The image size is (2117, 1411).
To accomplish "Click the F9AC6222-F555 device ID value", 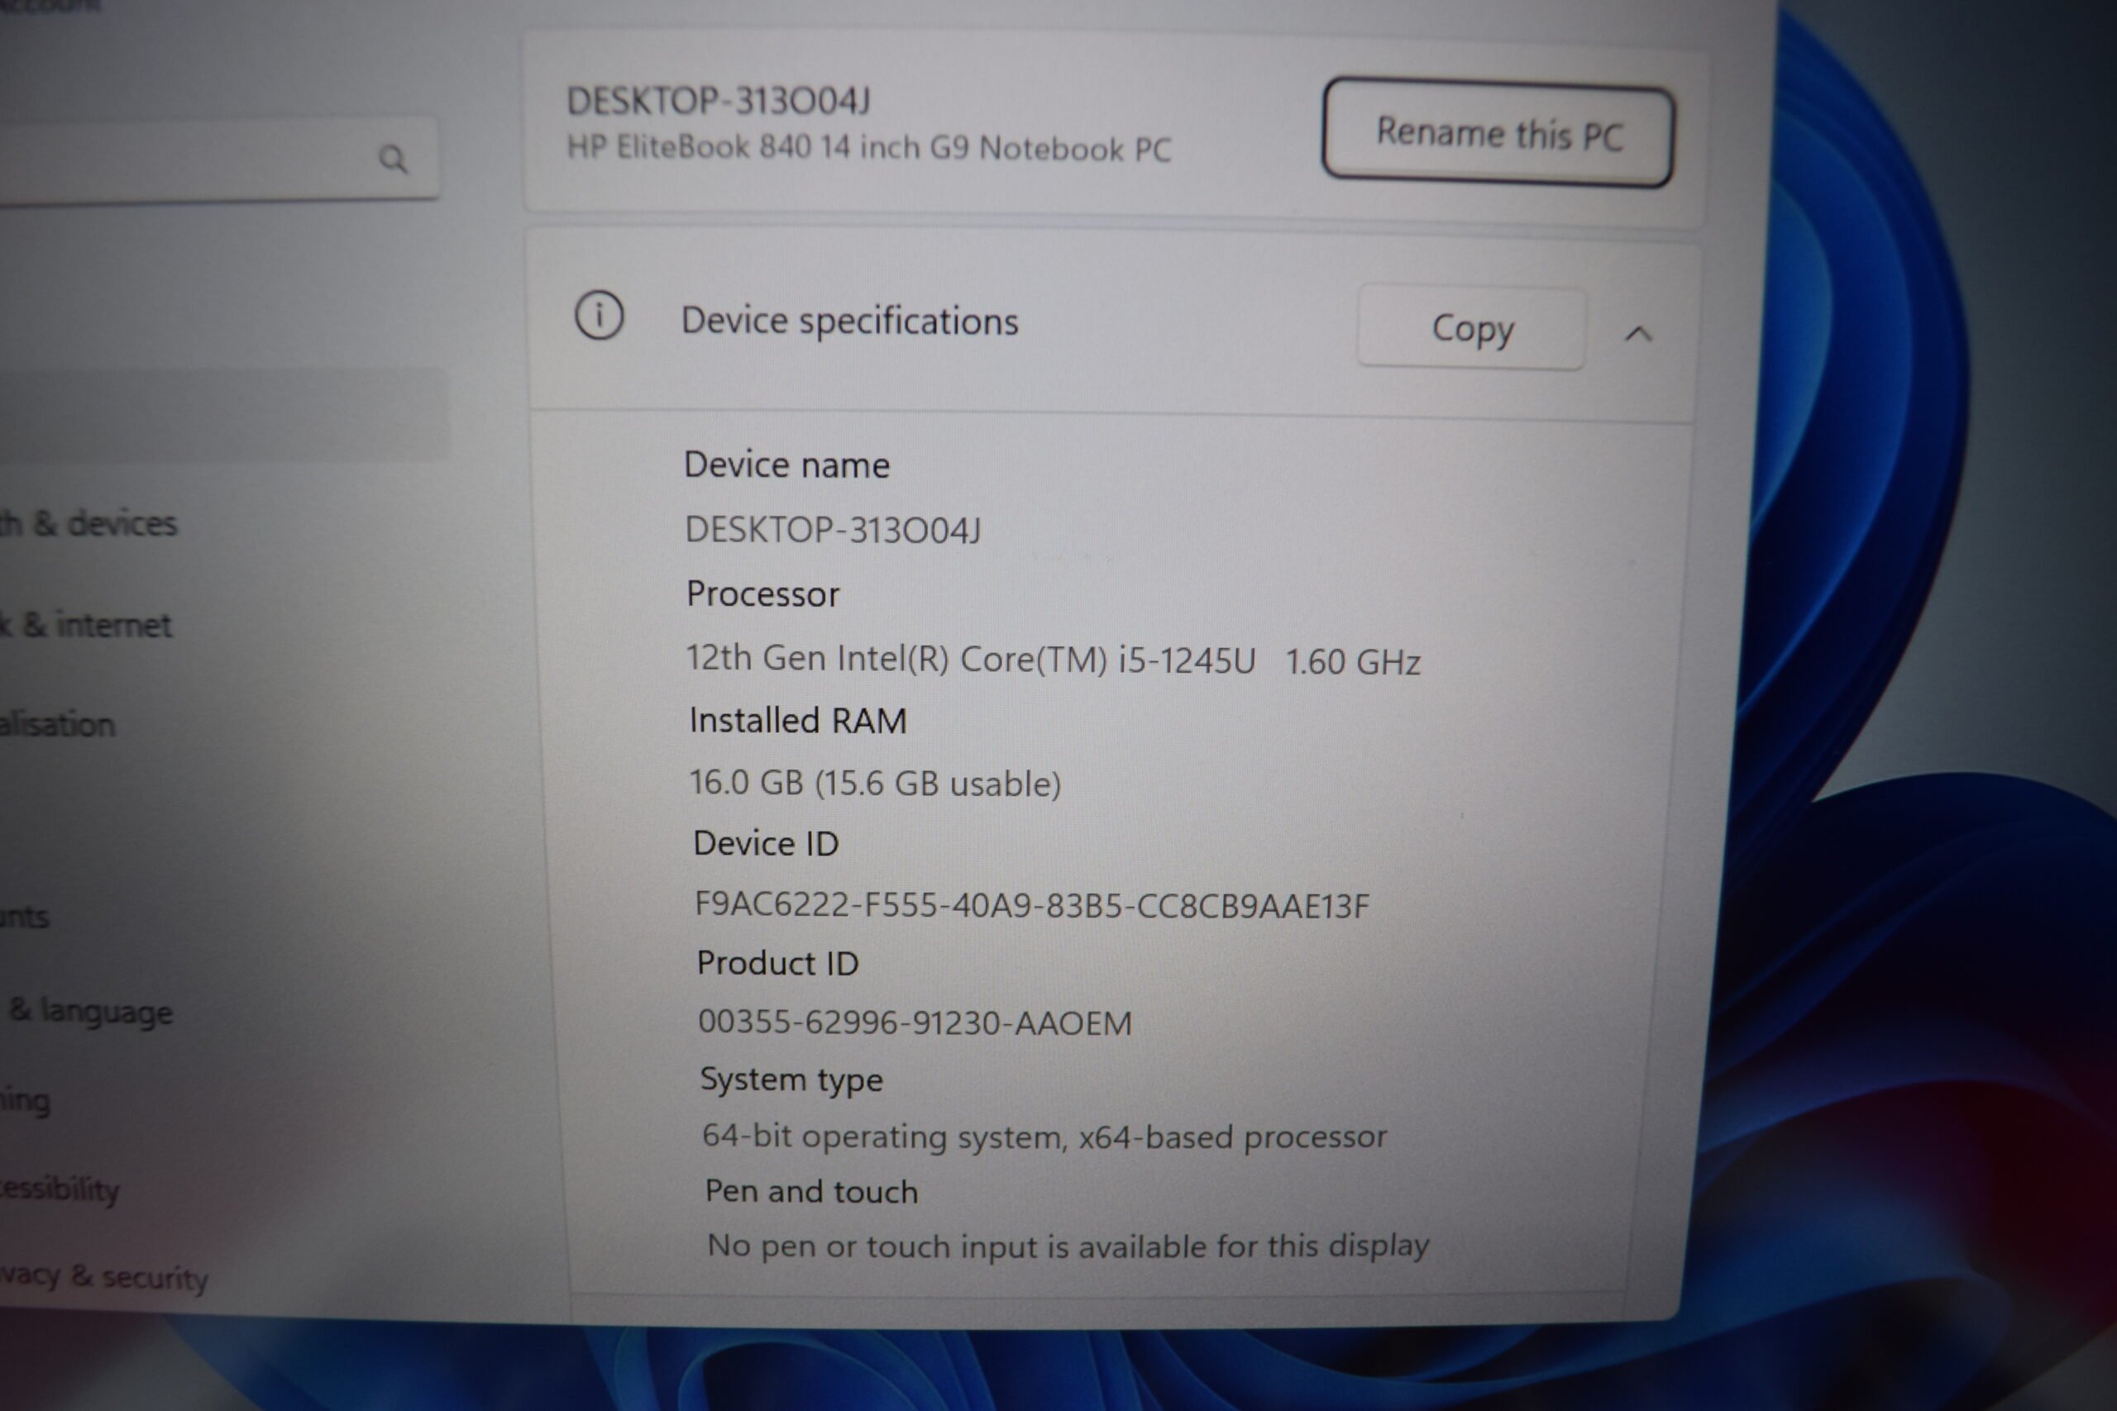I will tap(1031, 904).
